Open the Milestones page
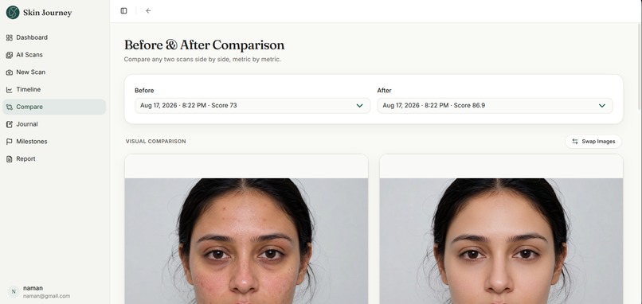The image size is (642, 304). point(54,142)
